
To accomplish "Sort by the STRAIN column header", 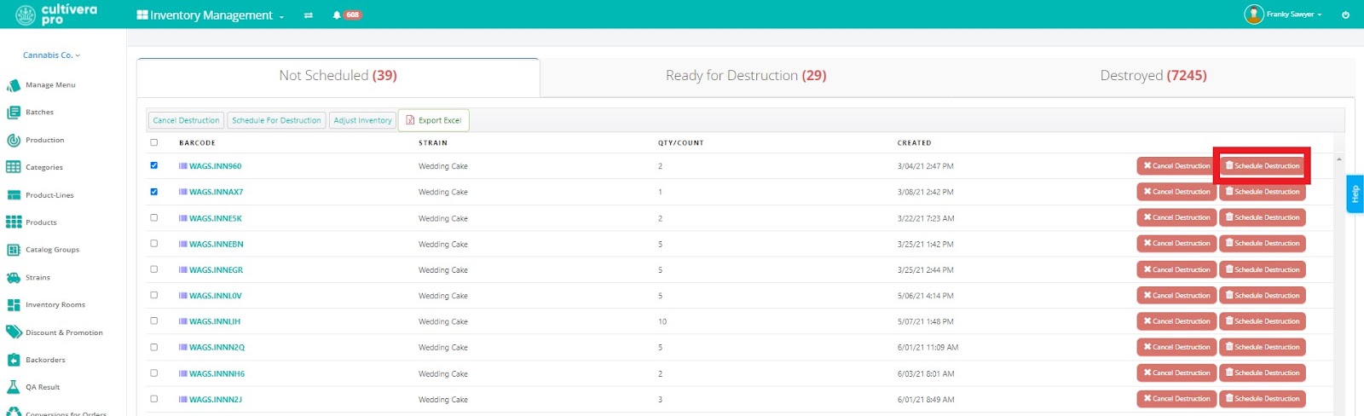I will 433,143.
